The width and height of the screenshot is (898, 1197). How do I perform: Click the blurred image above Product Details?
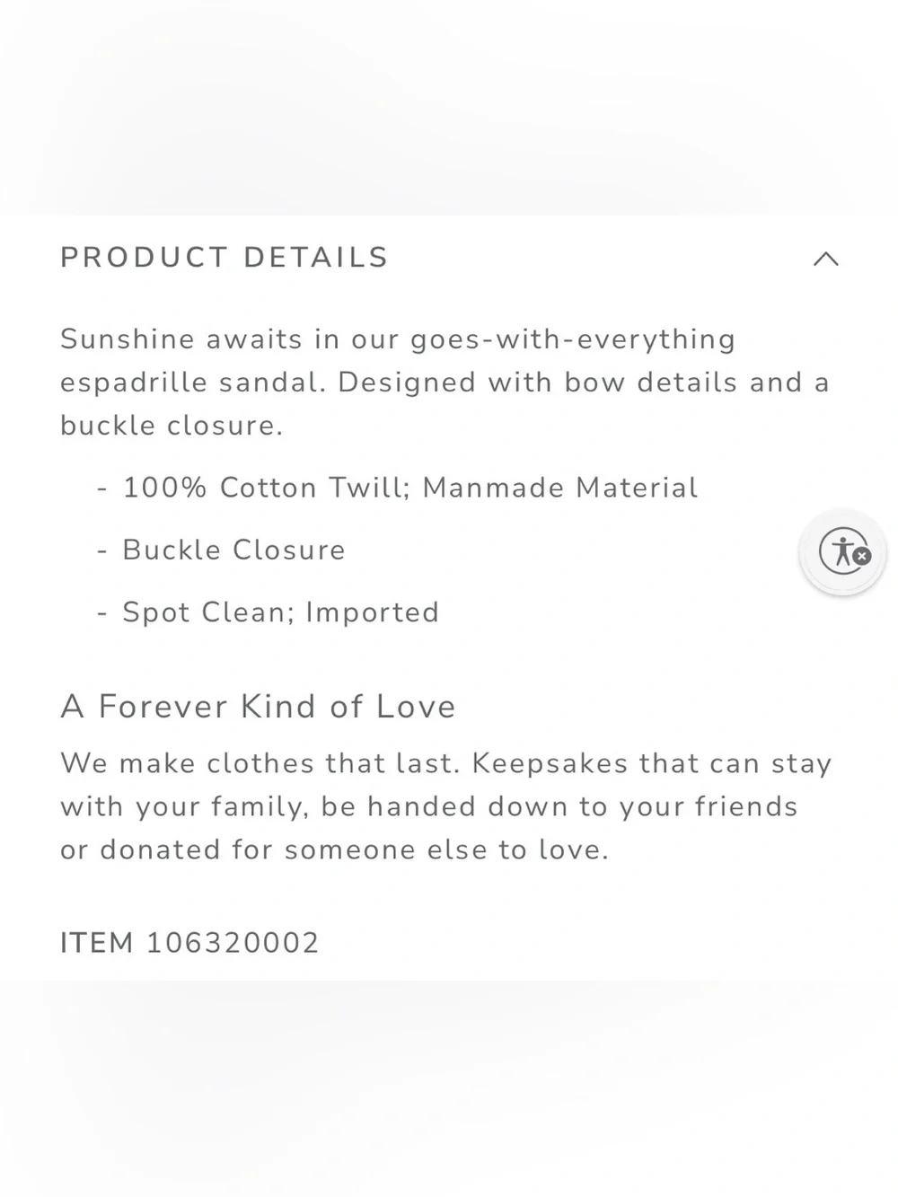pyautogui.click(x=449, y=108)
